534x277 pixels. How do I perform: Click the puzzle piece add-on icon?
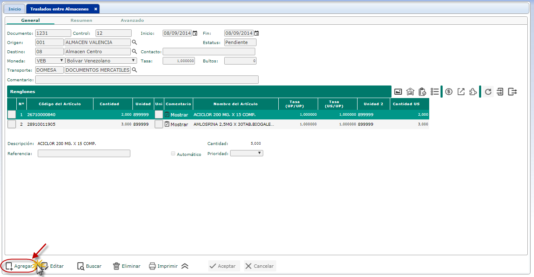pos(473,92)
